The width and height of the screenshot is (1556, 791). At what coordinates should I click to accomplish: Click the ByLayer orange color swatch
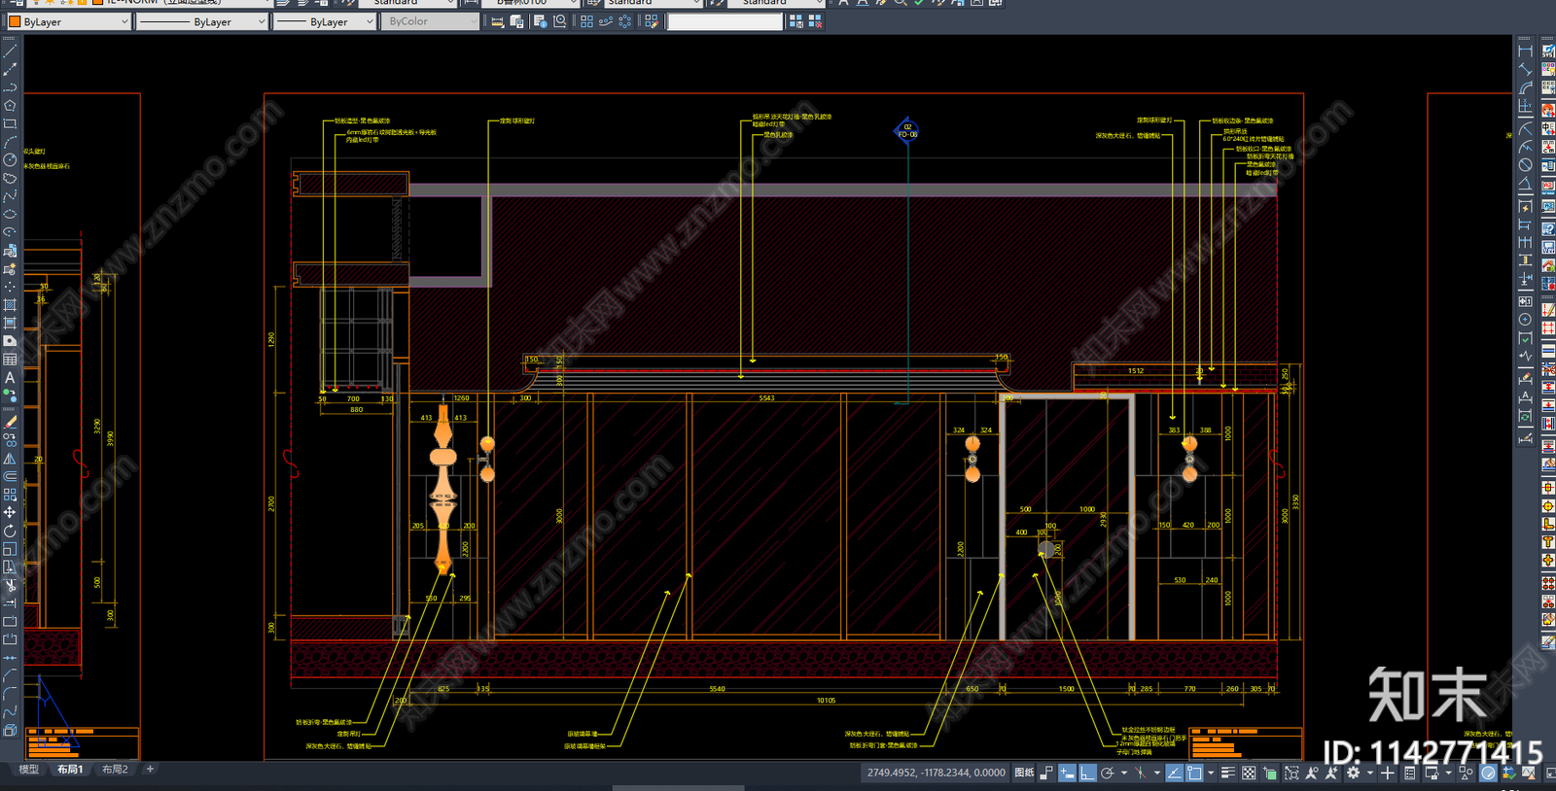point(15,21)
